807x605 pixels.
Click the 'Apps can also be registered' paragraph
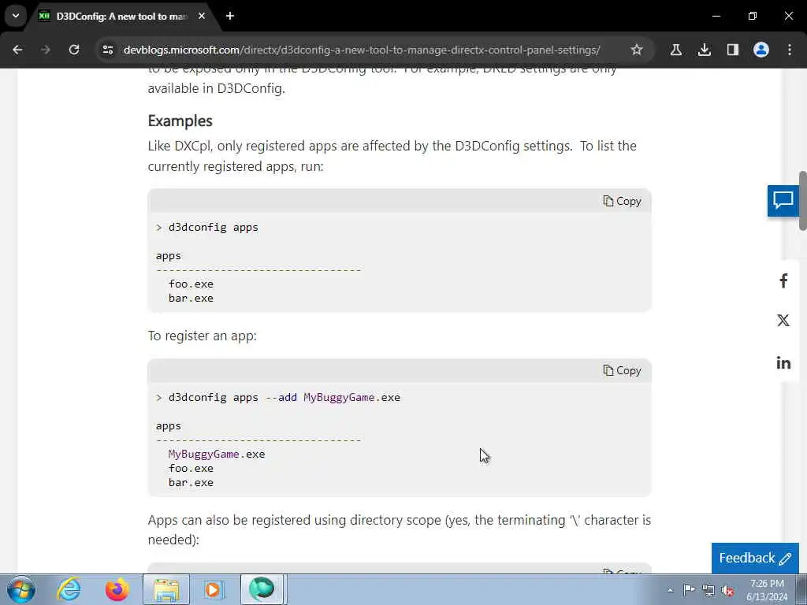pyautogui.click(x=400, y=530)
